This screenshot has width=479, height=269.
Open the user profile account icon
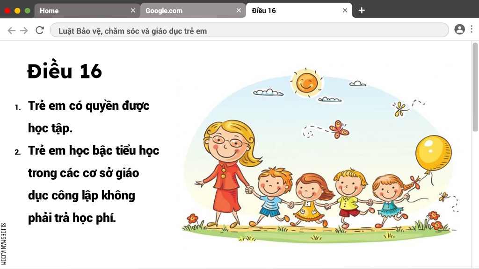[459, 29]
